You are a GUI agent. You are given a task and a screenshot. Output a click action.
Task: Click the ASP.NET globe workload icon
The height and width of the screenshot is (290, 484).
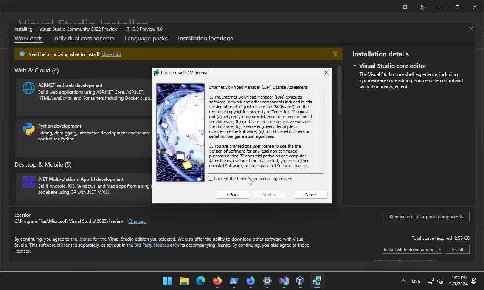pyautogui.click(x=29, y=88)
